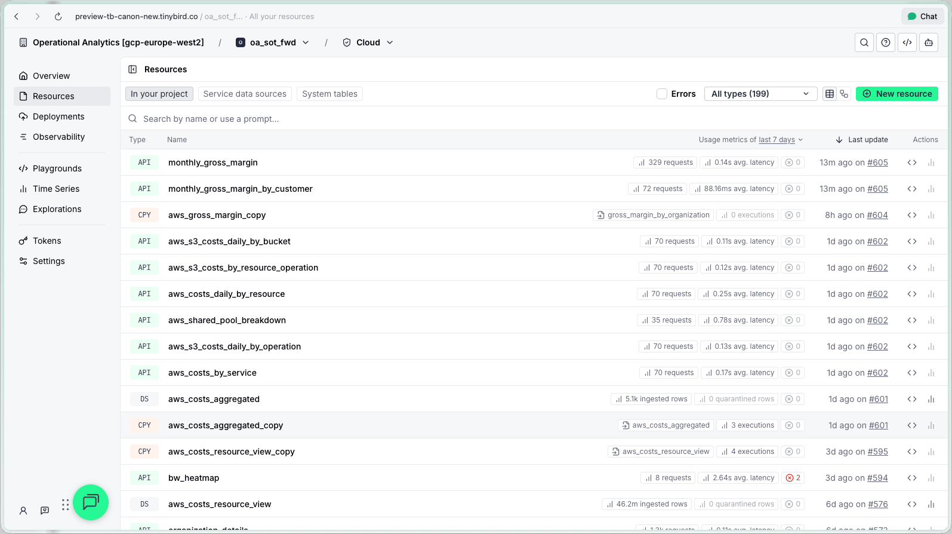Open deployment #604 link
This screenshot has width=952, height=534.
tap(877, 215)
